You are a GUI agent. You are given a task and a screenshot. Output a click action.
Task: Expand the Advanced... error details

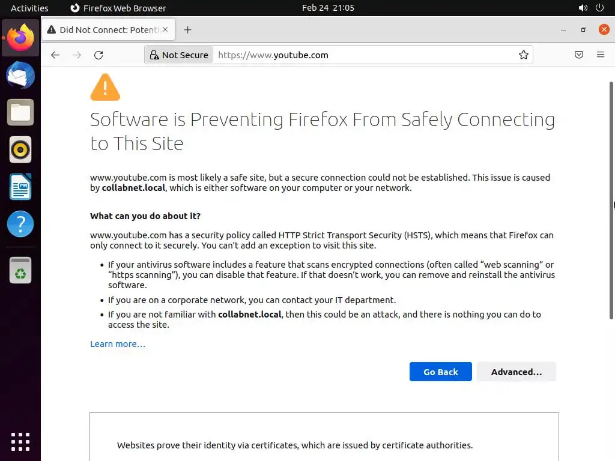[516, 372]
